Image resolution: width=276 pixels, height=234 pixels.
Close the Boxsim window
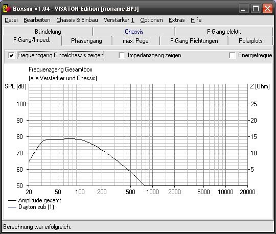click(x=267, y=9)
